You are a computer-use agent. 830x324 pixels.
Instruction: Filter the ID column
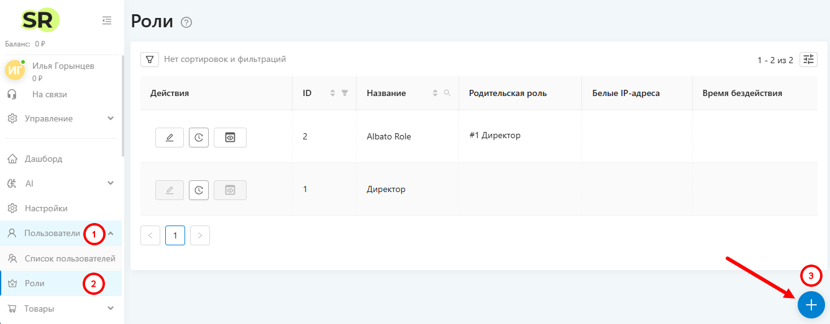coord(345,93)
